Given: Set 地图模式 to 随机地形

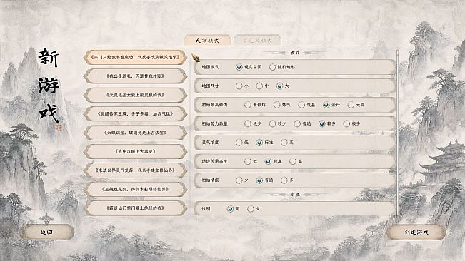Looking at the screenshot, I should click(272, 67).
